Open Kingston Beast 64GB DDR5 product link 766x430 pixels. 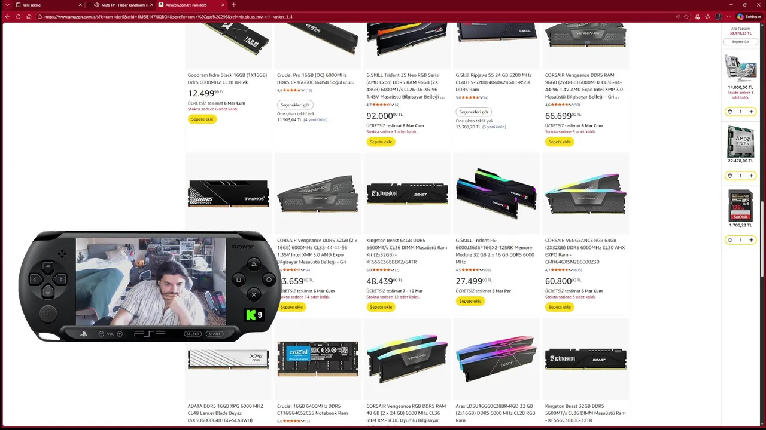pyautogui.click(x=407, y=251)
